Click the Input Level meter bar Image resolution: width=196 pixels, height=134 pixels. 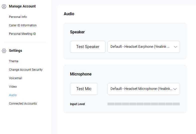point(143,104)
